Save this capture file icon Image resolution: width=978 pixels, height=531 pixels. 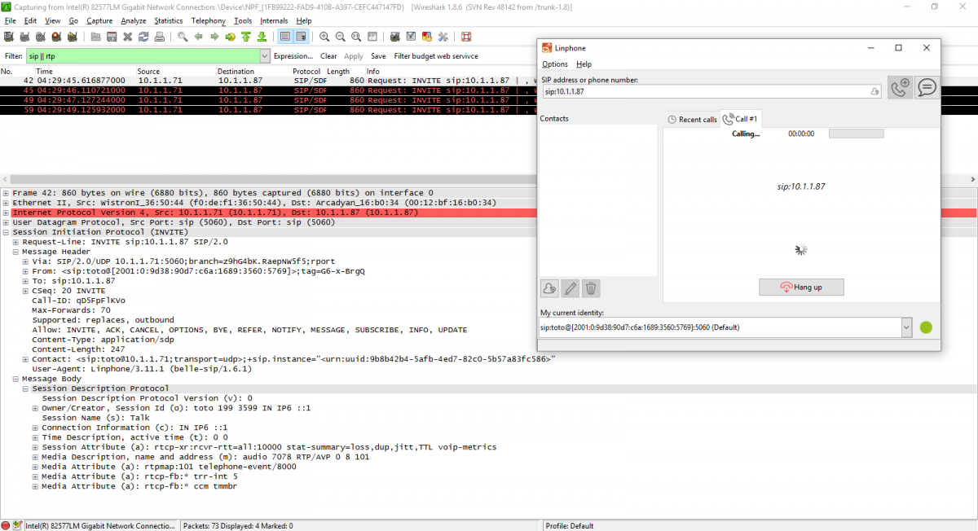coord(112,37)
